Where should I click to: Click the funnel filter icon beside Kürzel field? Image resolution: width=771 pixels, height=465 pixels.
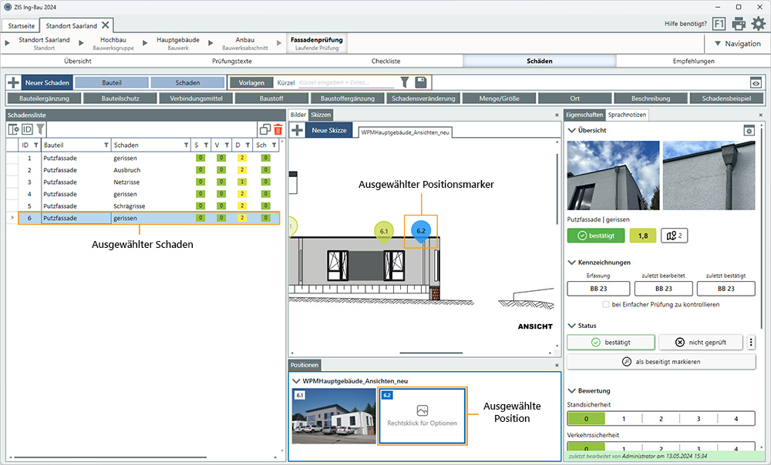click(405, 82)
